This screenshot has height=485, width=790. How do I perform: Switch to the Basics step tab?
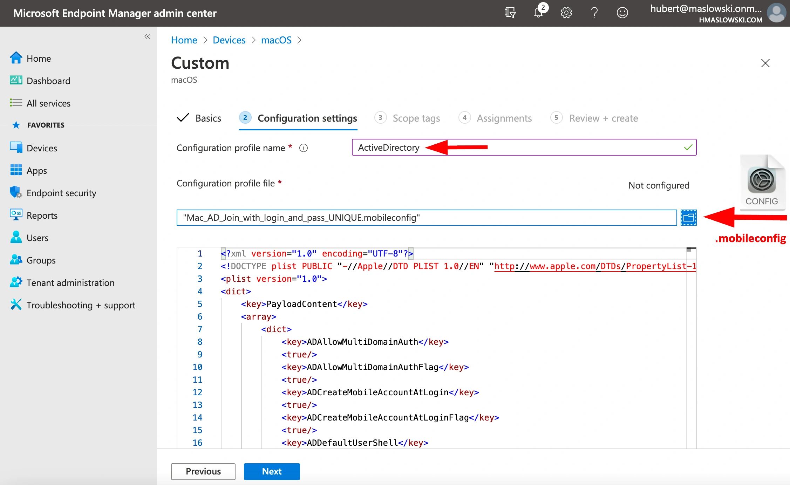(200, 118)
